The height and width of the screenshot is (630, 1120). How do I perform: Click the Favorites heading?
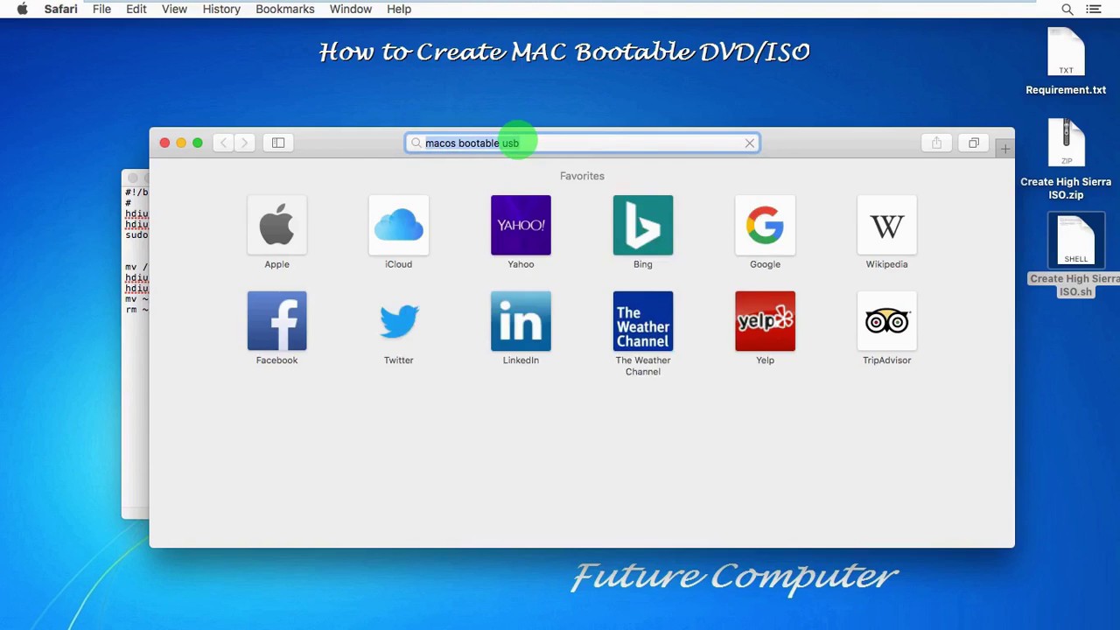(x=582, y=176)
